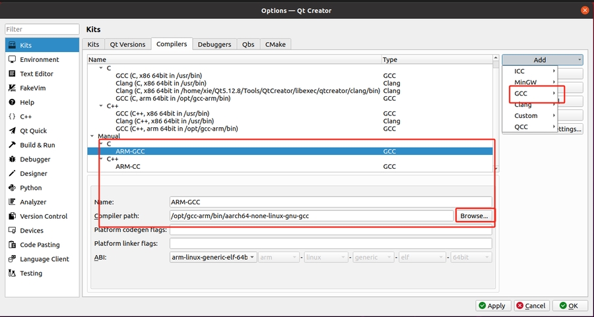Switch to the Qt Versions tab

click(127, 44)
